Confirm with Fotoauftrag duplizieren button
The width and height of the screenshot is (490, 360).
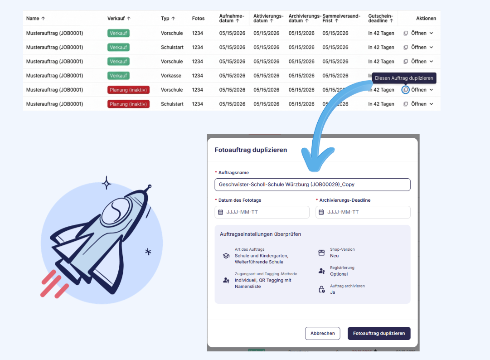point(379,333)
